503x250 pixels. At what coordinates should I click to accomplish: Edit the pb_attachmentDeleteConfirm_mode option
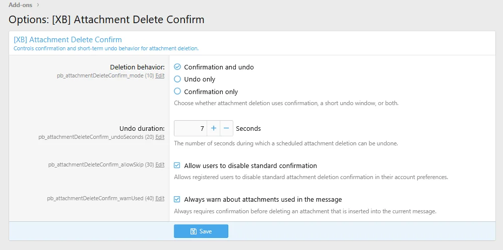(160, 76)
